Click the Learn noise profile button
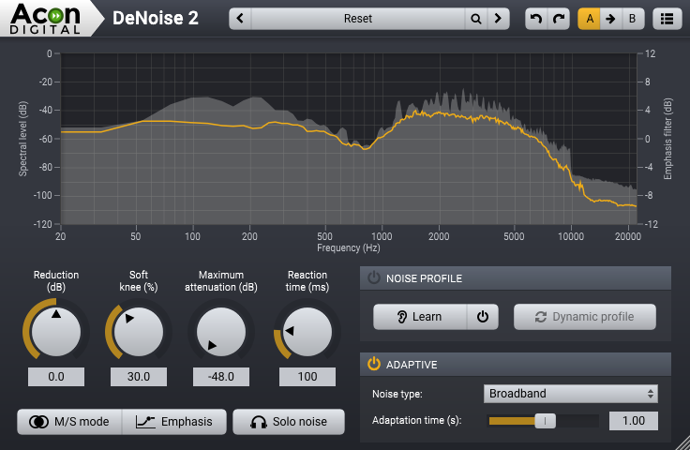Image resolution: width=690 pixels, height=450 pixels. pos(420,317)
